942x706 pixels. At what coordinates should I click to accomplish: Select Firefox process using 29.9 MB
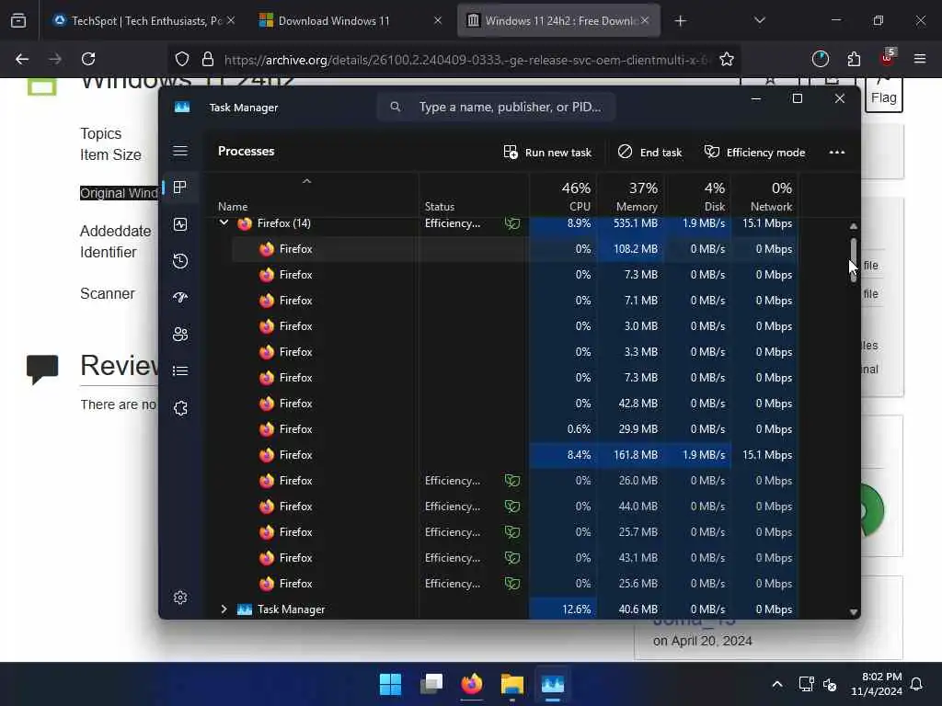(515, 429)
